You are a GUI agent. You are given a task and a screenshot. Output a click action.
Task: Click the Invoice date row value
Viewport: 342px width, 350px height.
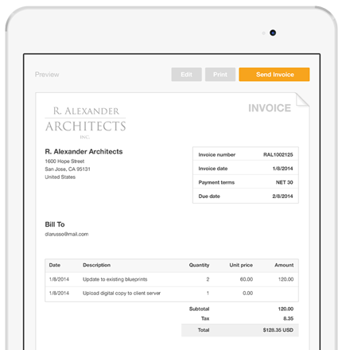pos(282,169)
